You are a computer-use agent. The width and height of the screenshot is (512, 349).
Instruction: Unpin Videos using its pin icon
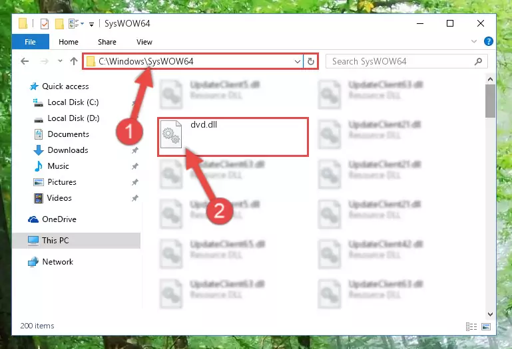(135, 198)
